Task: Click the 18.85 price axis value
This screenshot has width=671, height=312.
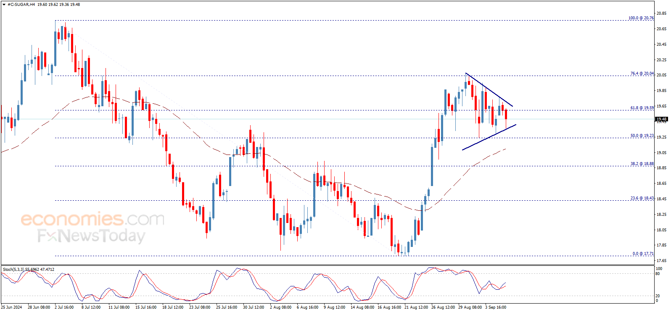Action: click(661, 168)
